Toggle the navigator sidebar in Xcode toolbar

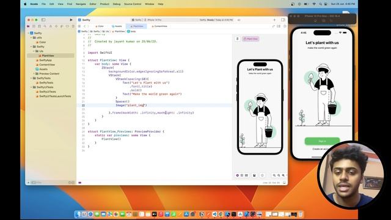(43, 20)
